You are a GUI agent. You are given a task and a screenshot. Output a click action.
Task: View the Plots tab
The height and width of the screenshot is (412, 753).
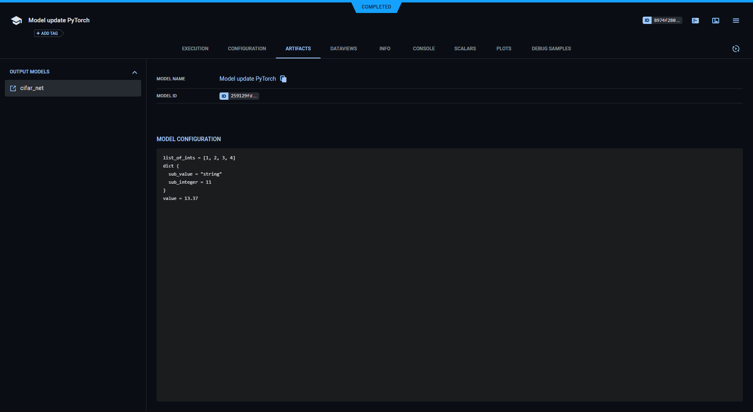(x=503, y=49)
